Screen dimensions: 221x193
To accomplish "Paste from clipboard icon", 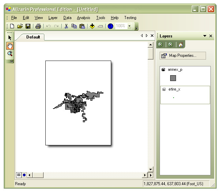I will tap(82, 26).
